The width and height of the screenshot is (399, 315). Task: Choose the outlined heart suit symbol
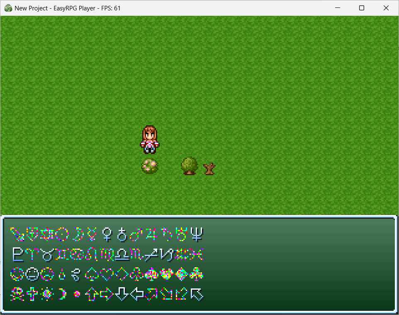coord(107,274)
